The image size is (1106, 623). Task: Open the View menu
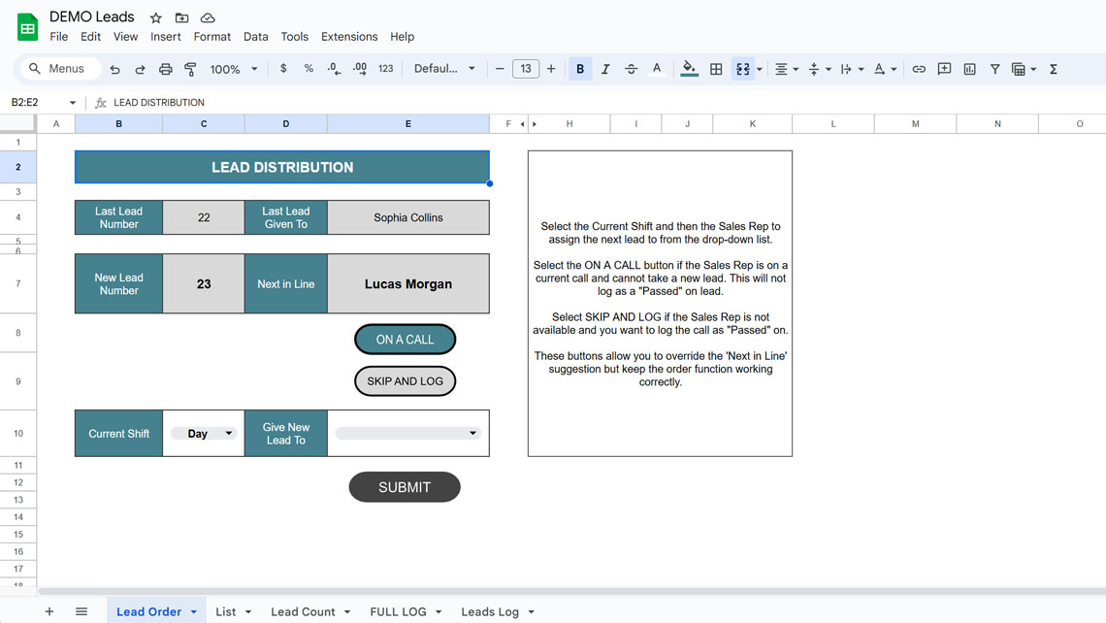(125, 37)
